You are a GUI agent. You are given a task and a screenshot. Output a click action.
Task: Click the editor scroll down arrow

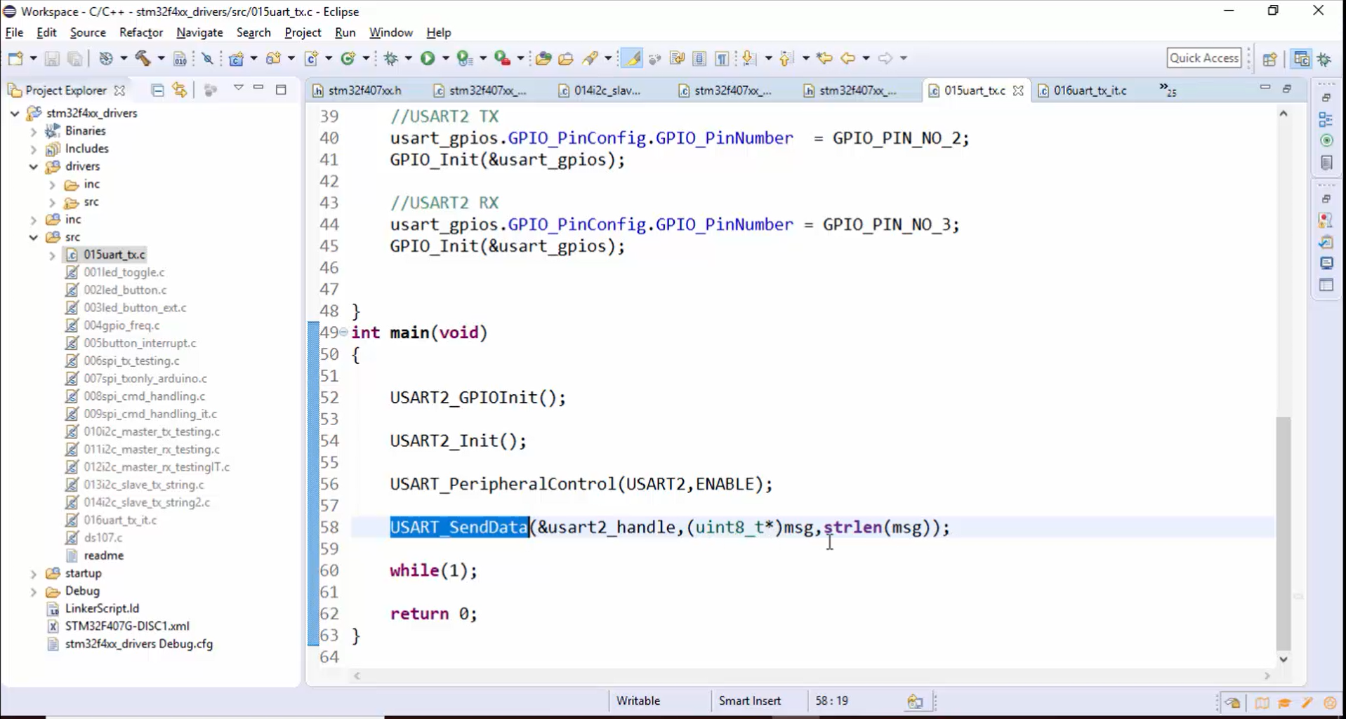pos(1283,659)
